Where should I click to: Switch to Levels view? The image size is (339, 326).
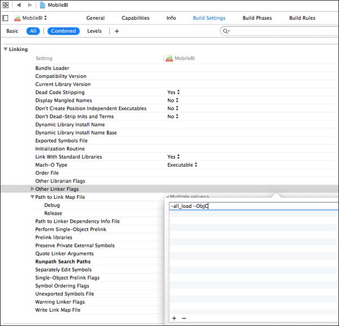pyautogui.click(x=94, y=31)
